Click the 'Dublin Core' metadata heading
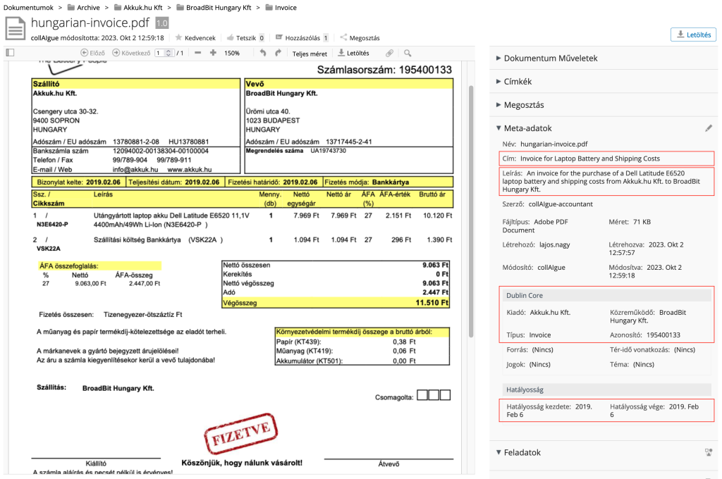The image size is (722, 479). pos(525,295)
